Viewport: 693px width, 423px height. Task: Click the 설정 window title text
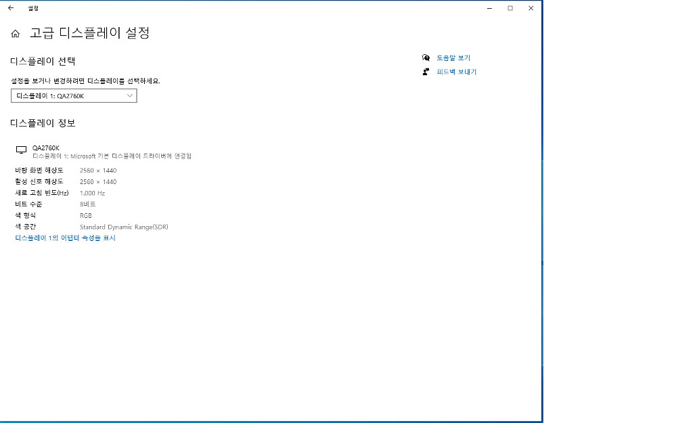click(33, 8)
